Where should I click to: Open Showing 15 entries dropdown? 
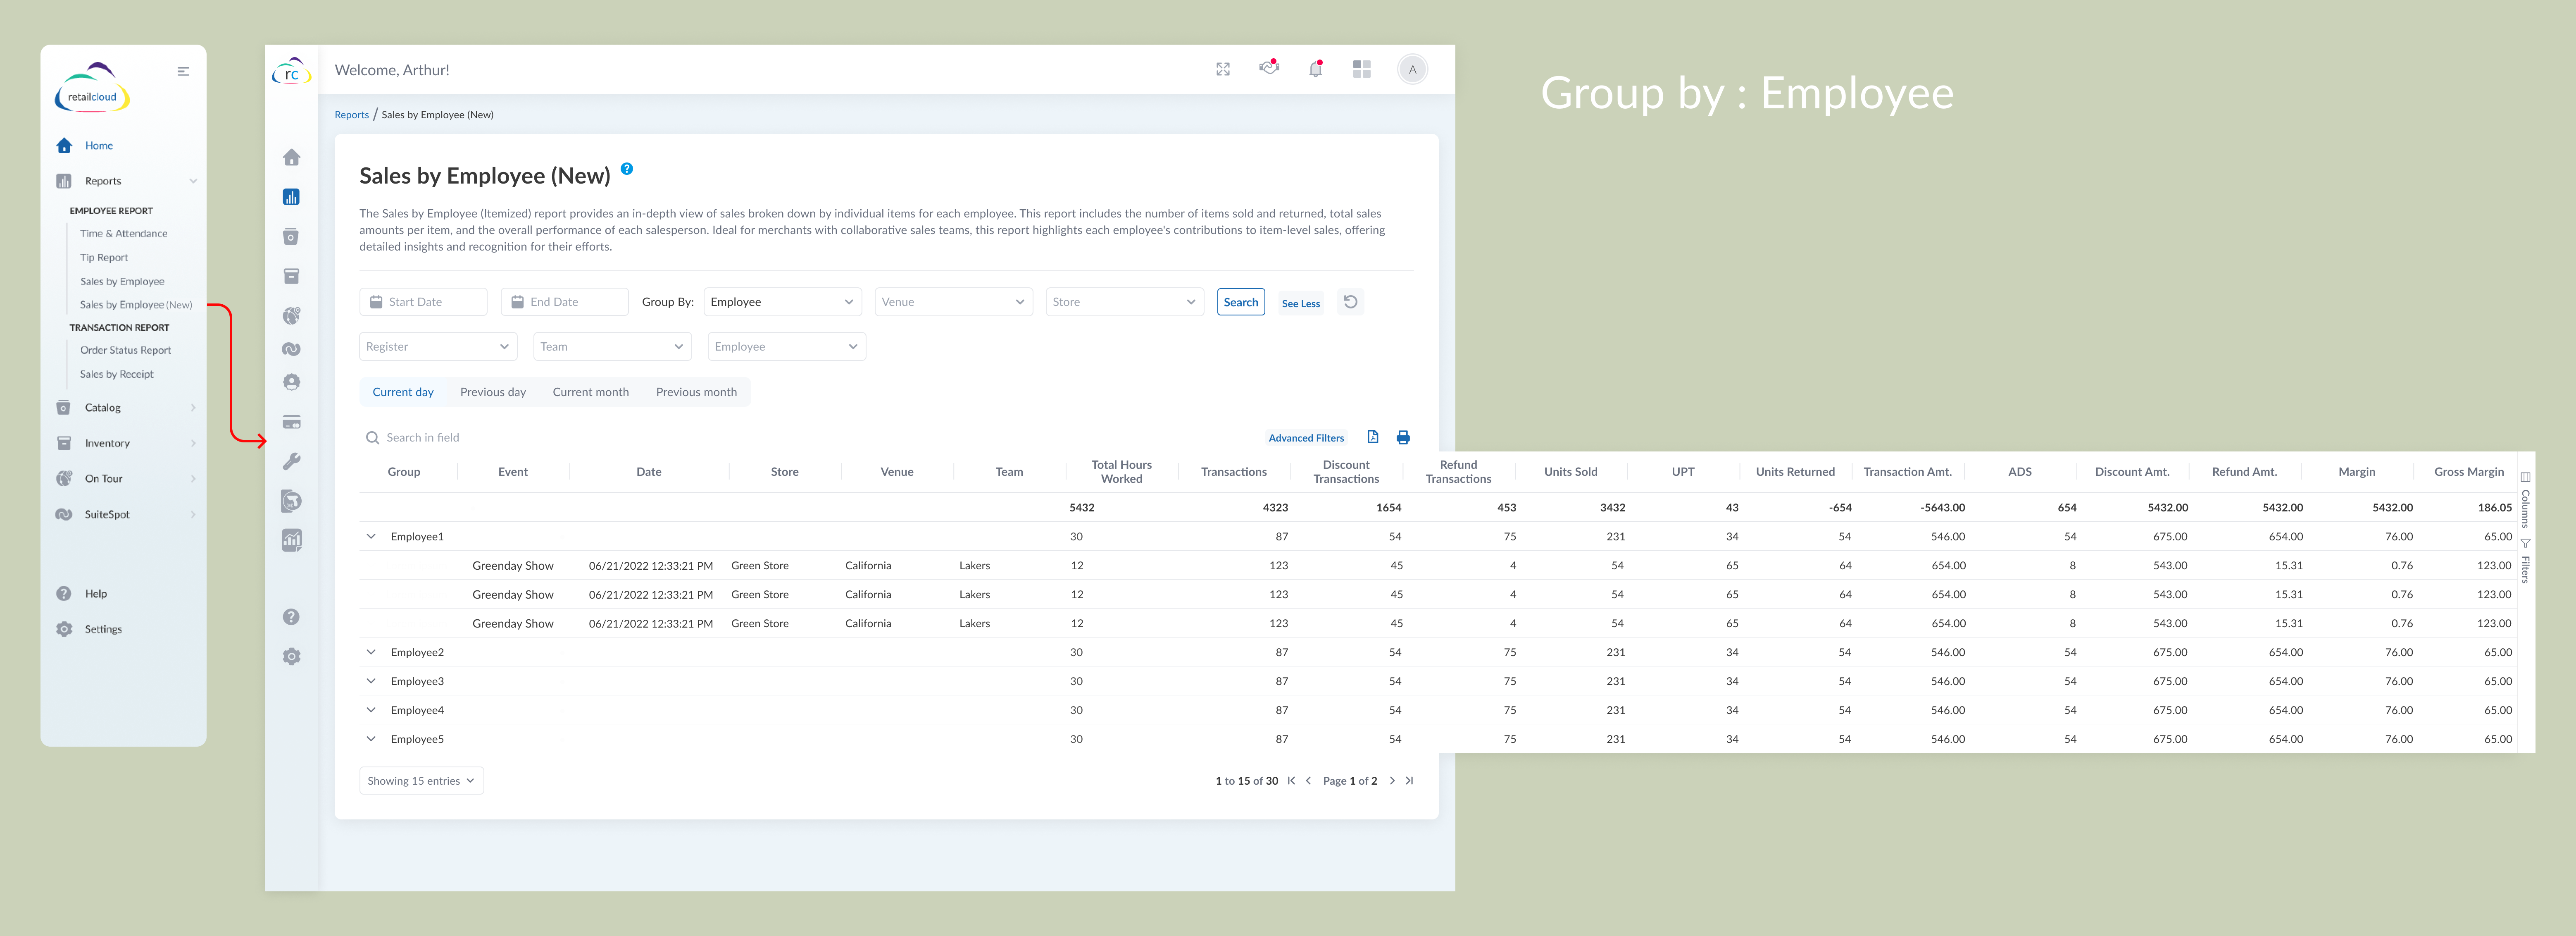(x=421, y=781)
